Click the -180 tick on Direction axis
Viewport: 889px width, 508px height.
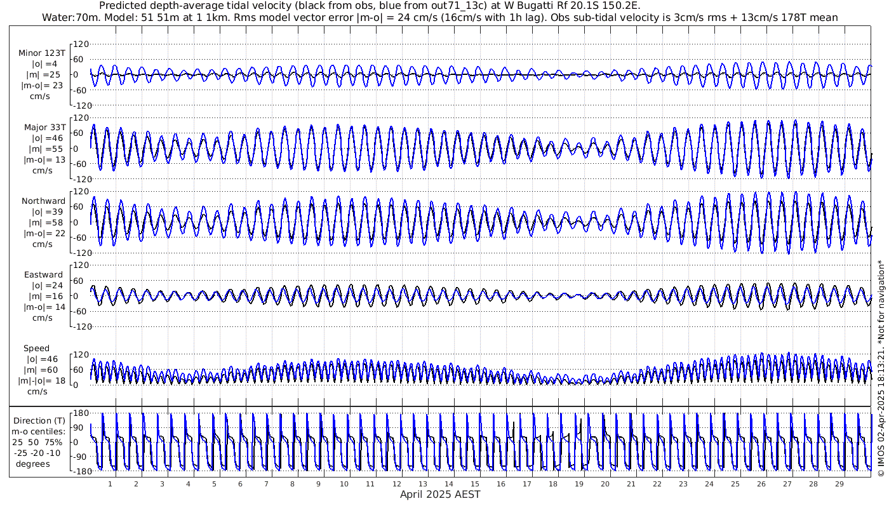point(76,472)
